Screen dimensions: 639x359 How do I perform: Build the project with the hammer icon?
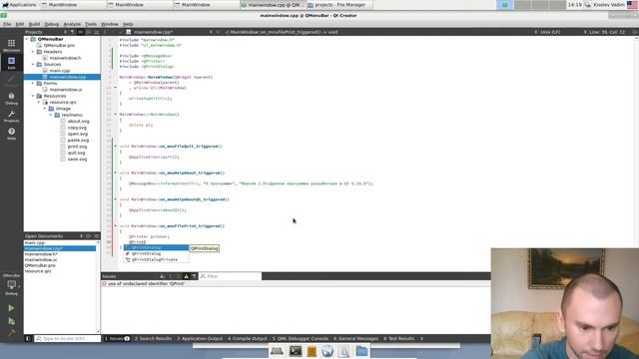(11, 333)
